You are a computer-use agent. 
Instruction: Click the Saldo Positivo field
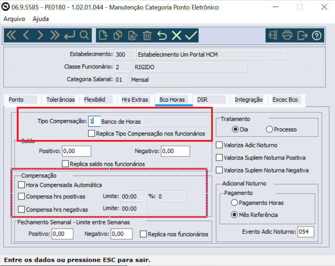[76, 151]
